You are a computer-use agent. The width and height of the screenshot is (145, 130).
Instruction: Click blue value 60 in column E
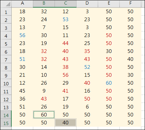109,83
